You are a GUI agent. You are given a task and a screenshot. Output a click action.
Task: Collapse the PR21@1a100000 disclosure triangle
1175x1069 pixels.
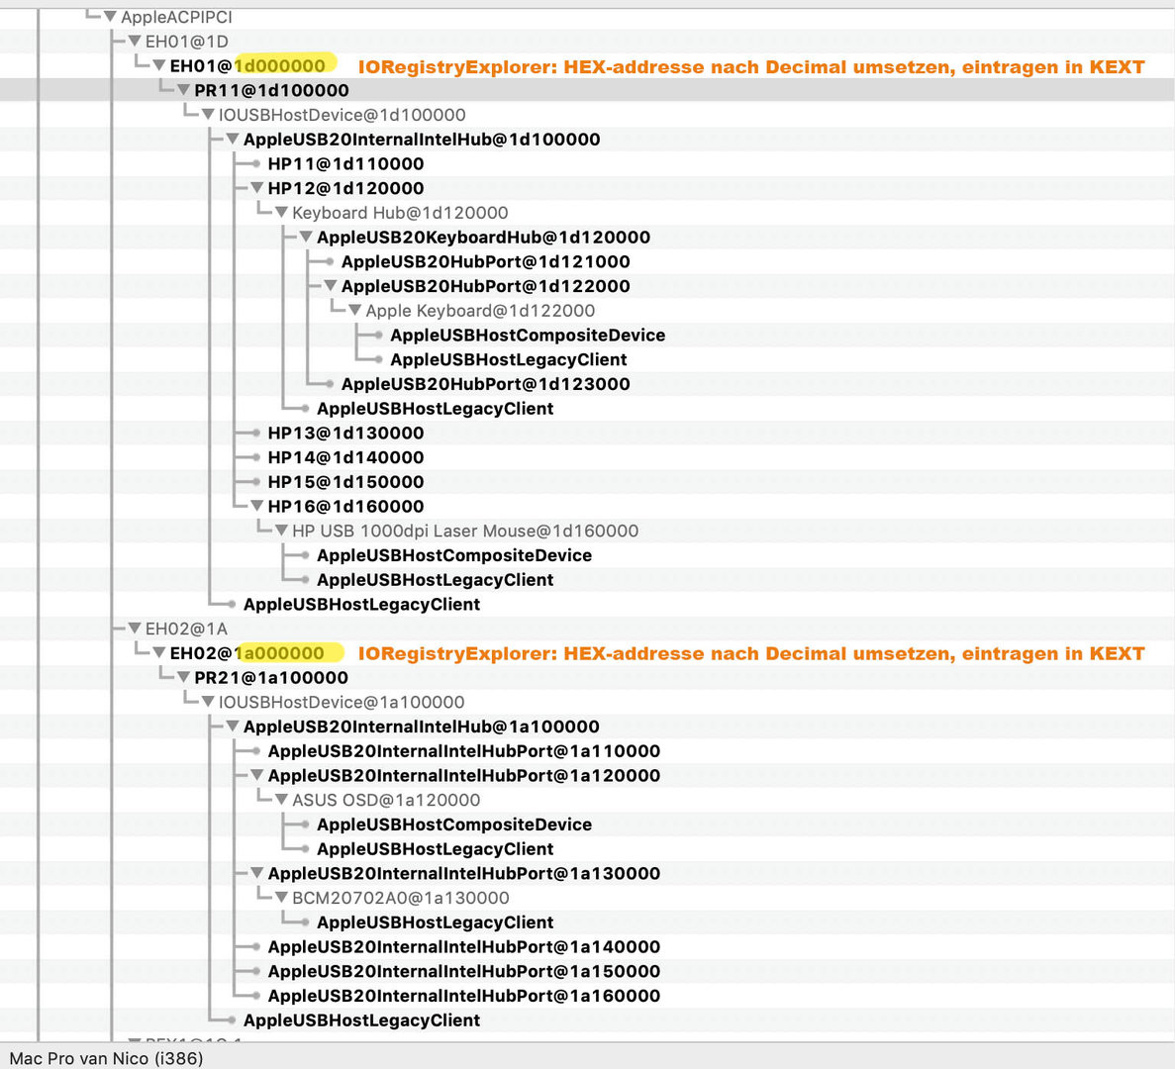click(x=183, y=677)
